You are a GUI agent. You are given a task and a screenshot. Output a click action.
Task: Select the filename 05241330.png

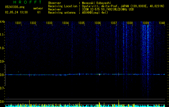[15, 7]
